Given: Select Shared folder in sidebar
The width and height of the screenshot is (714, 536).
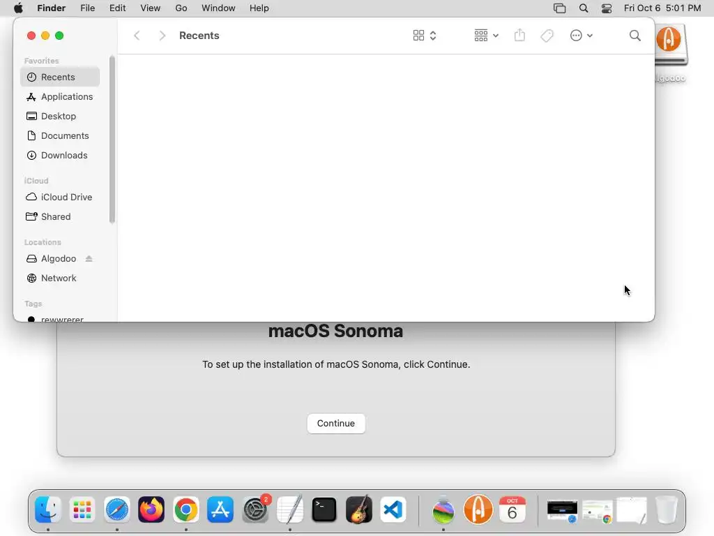Looking at the screenshot, I should point(60,216).
